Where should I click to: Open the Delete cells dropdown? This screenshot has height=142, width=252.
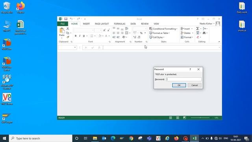point(187,33)
